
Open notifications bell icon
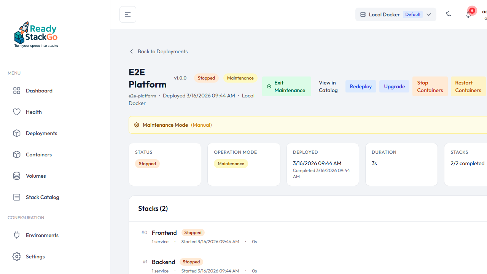(x=468, y=14)
